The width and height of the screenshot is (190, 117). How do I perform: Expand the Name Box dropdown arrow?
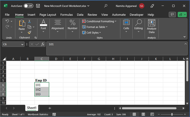22,45
